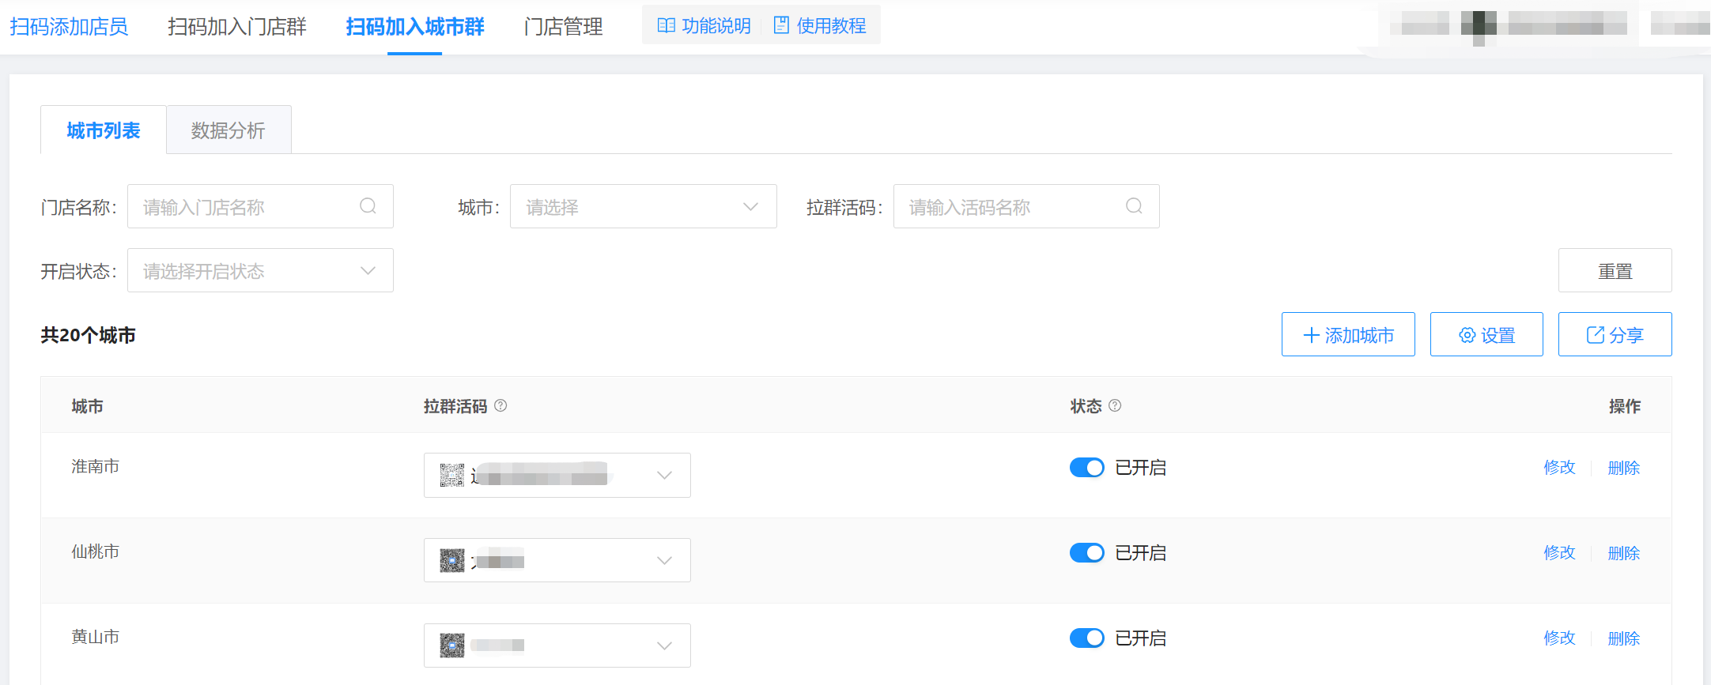1711x685 pixels.
Task: Click the search icon in 拉群活码 field
Action: [x=1134, y=206]
